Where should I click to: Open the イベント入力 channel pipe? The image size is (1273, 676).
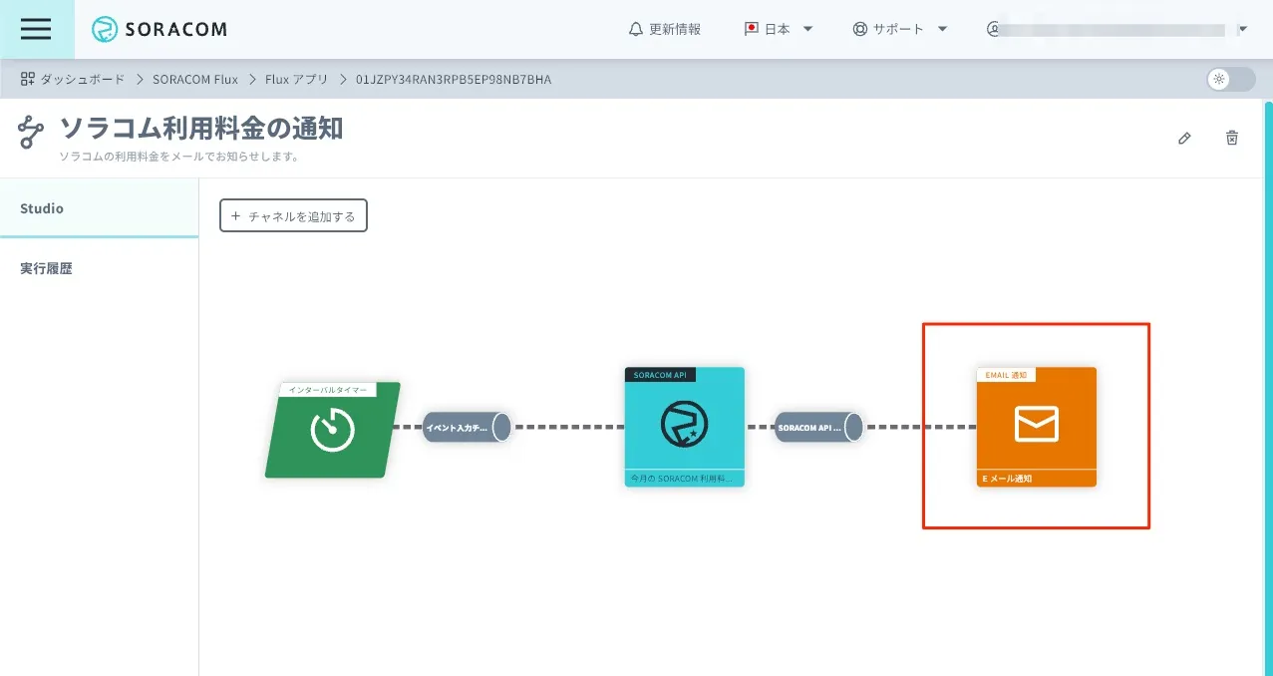click(x=467, y=427)
